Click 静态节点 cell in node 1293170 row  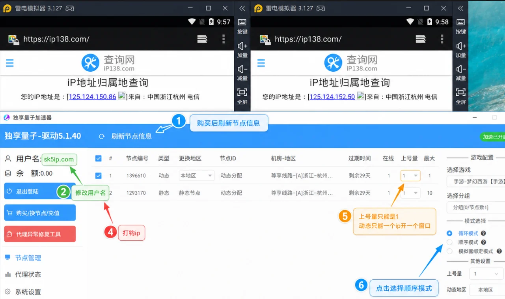pyautogui.click(x=190, y=193)
